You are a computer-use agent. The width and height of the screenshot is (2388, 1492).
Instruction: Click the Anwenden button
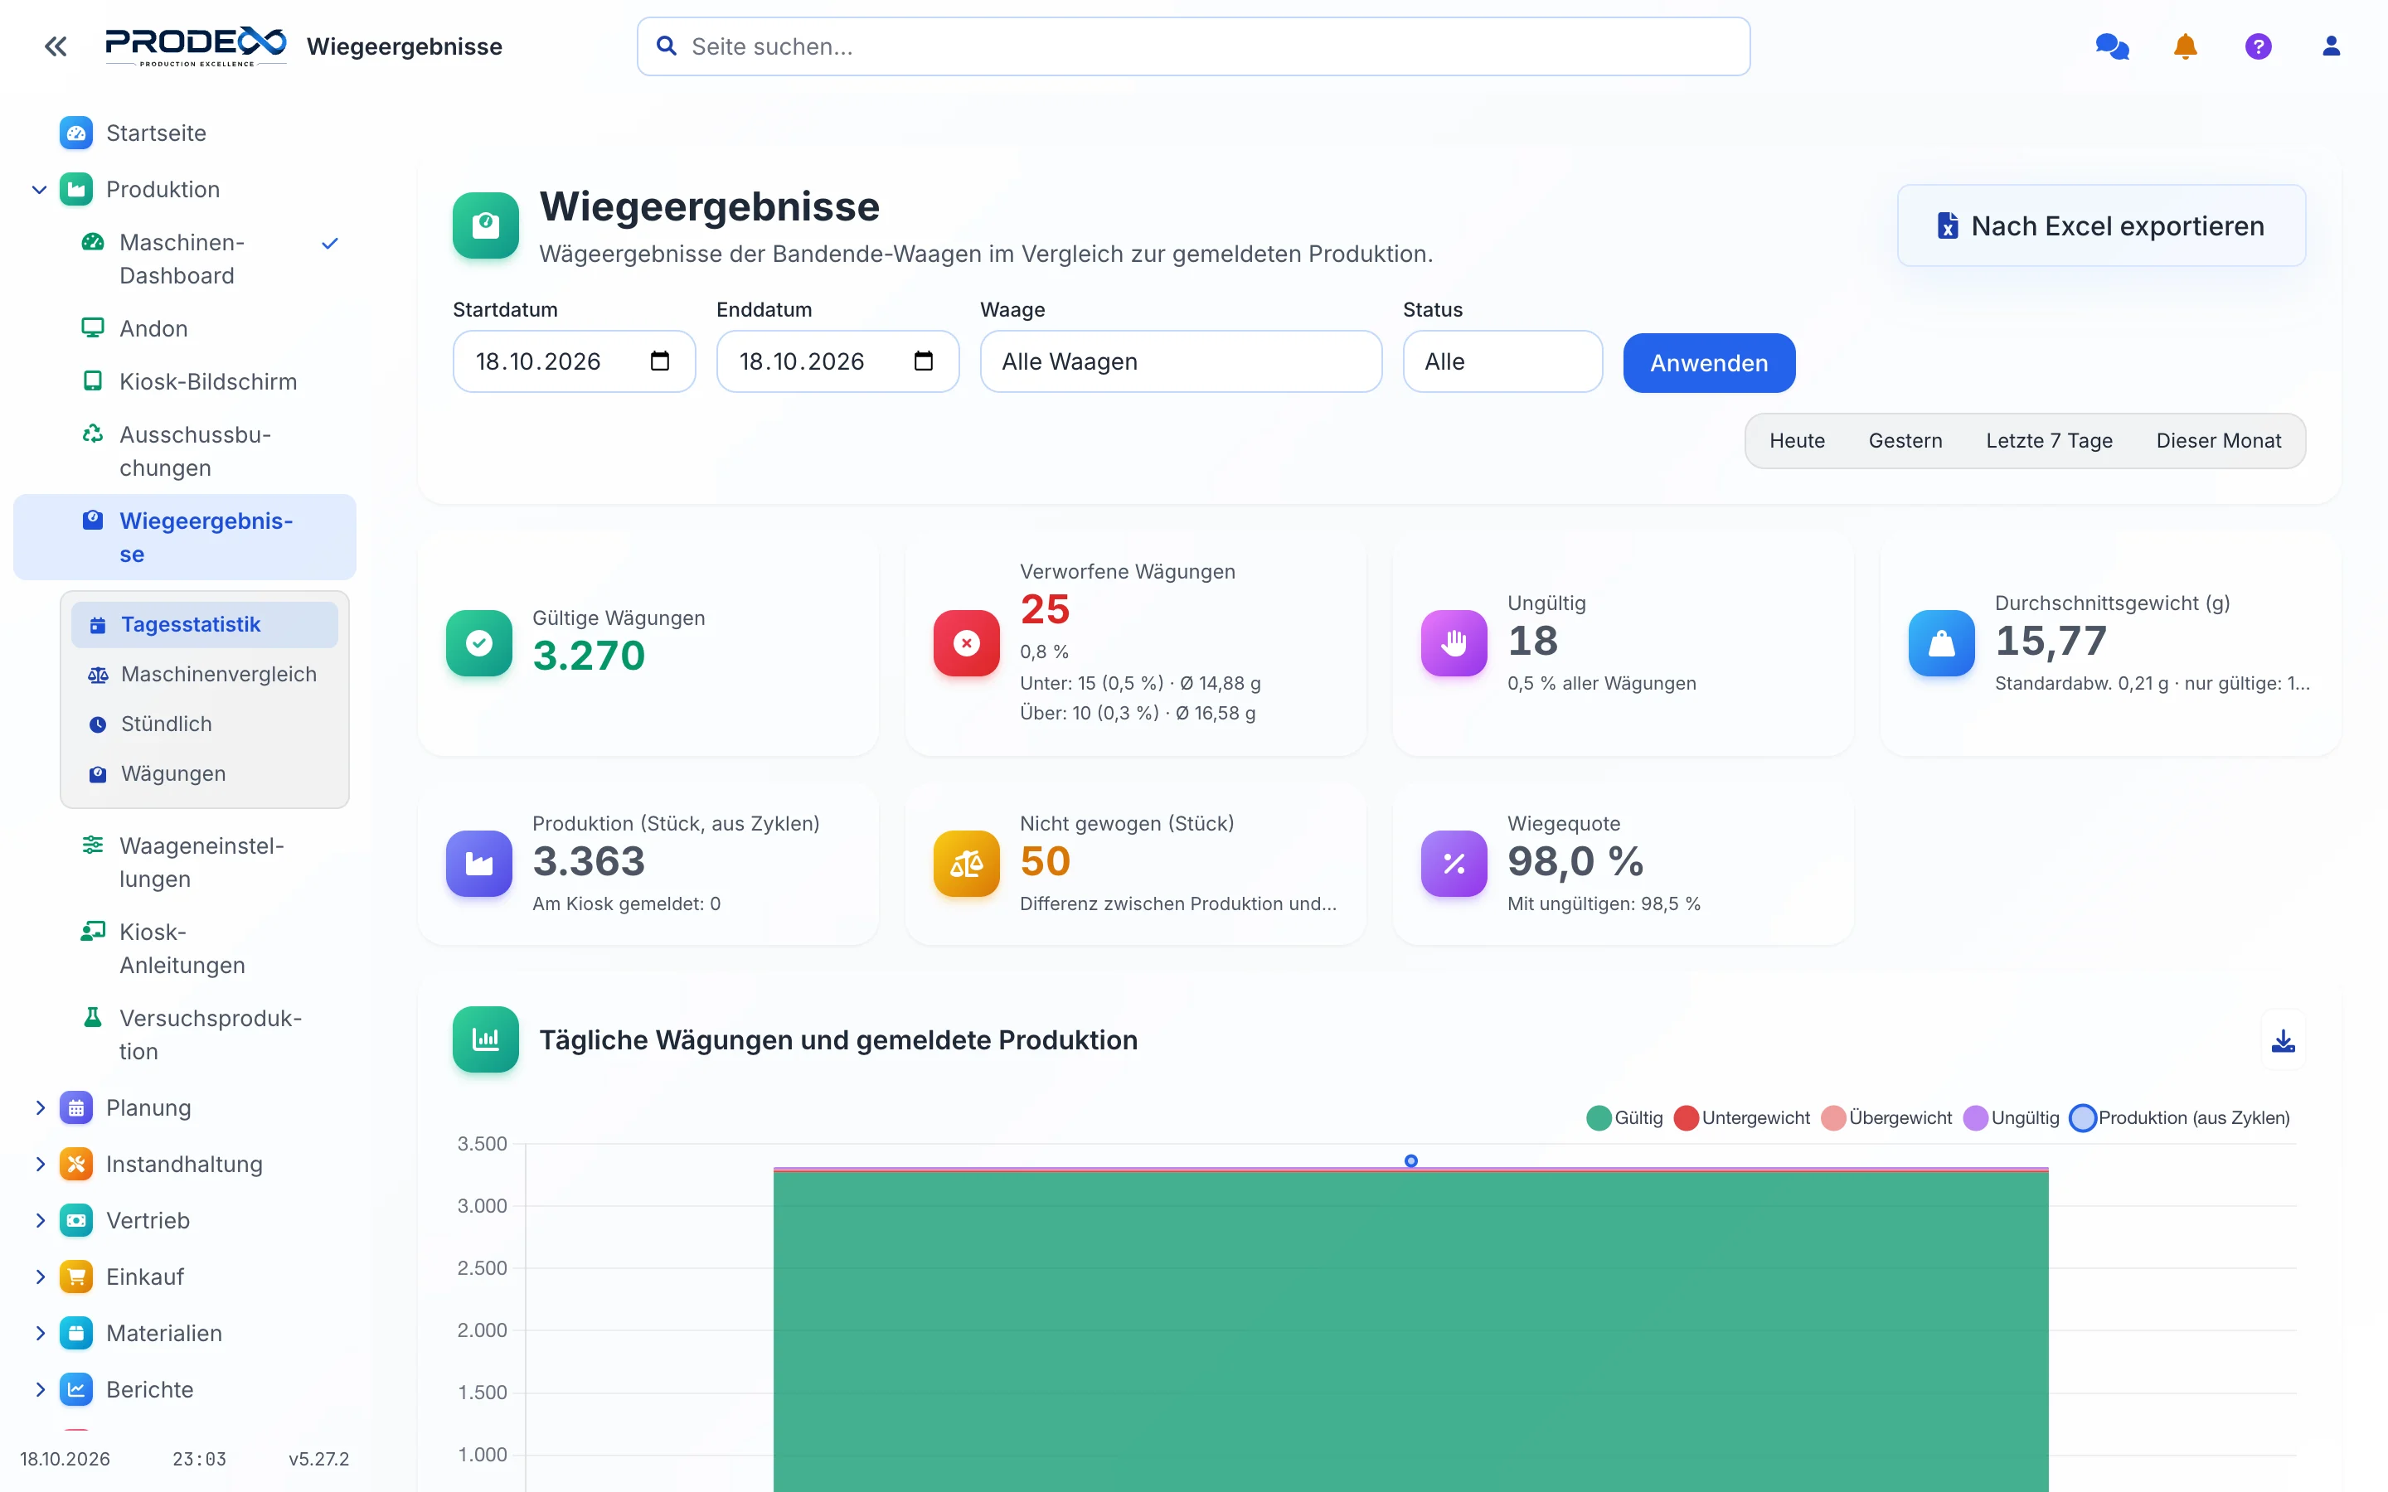tap(1709, 363)
